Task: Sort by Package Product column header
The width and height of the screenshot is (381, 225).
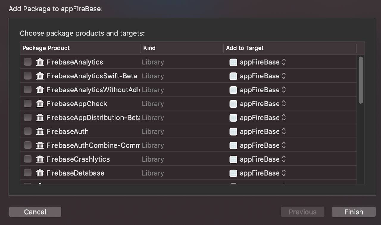Action: coord(80,48)
